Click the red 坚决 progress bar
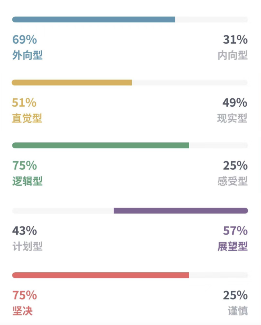 pos(101,275)
